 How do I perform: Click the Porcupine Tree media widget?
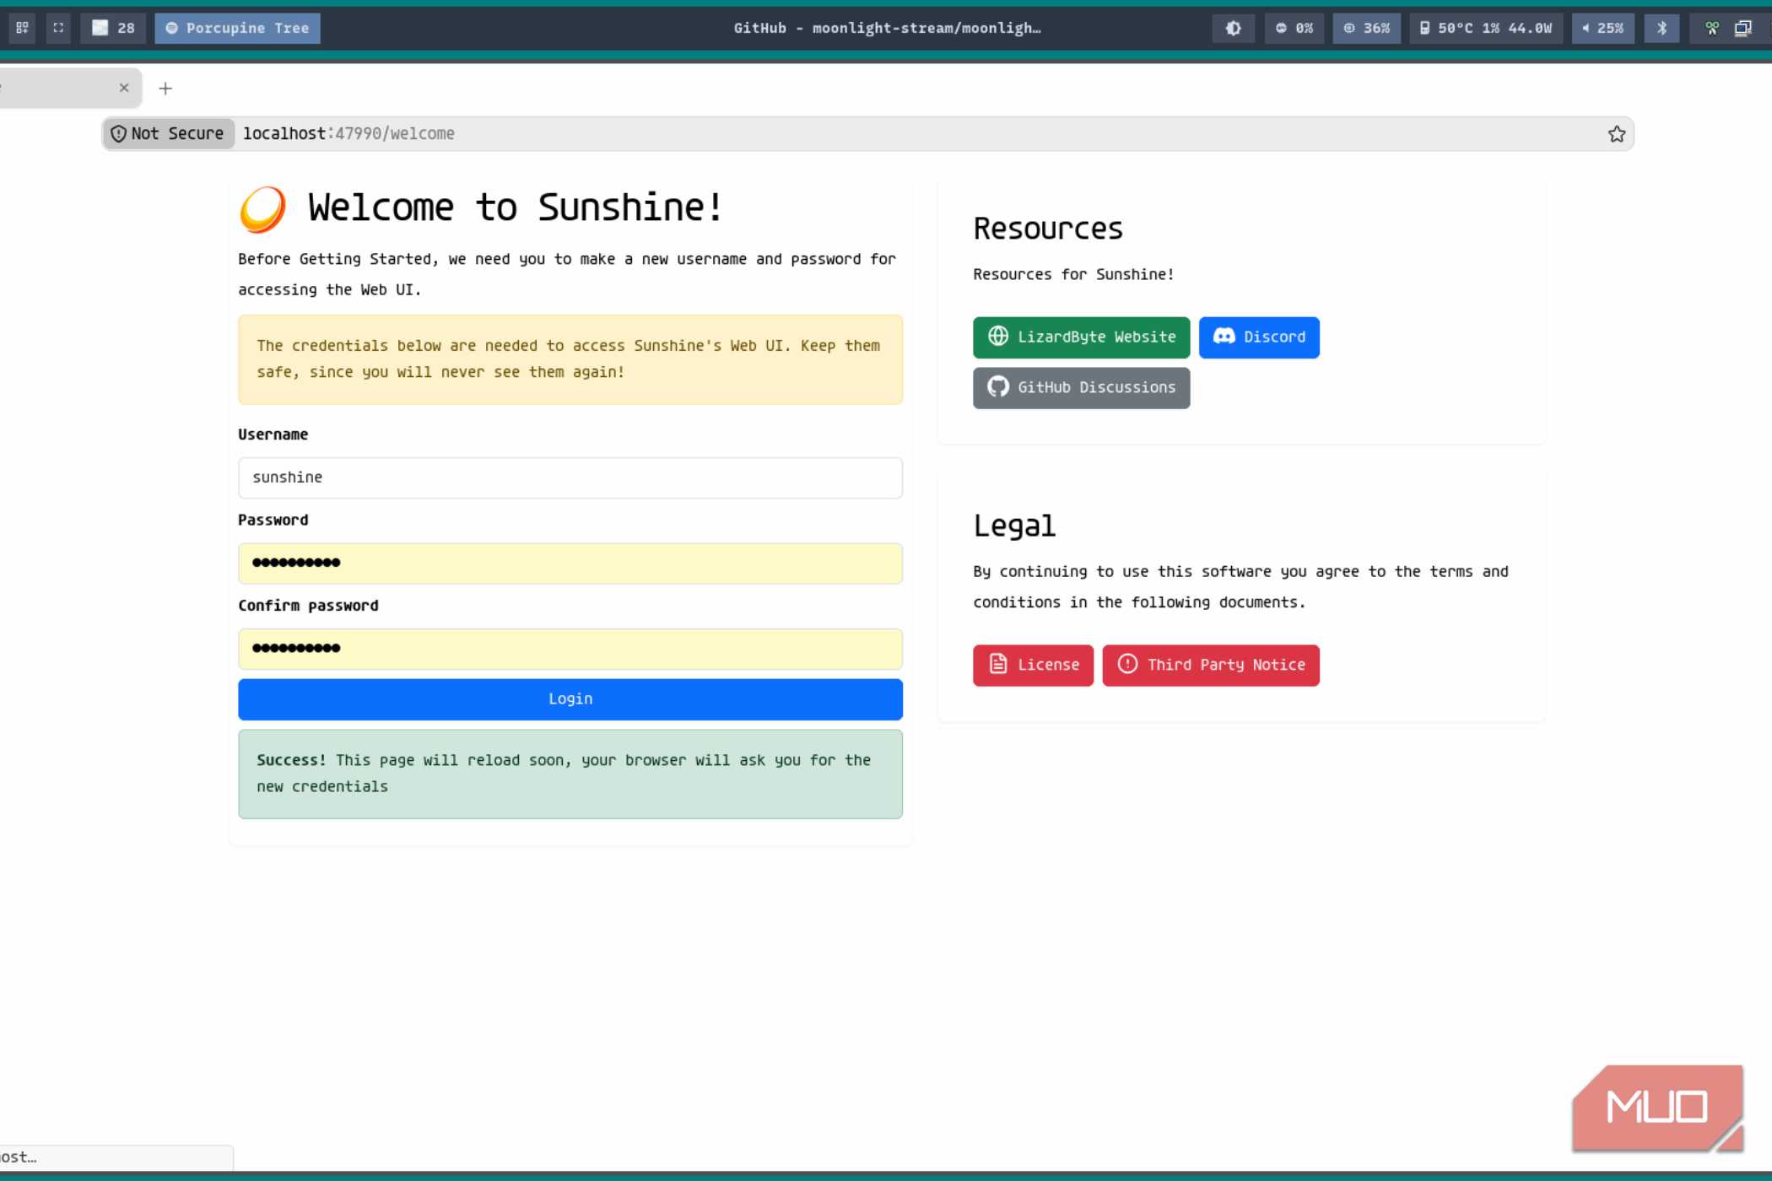(237, 28)
